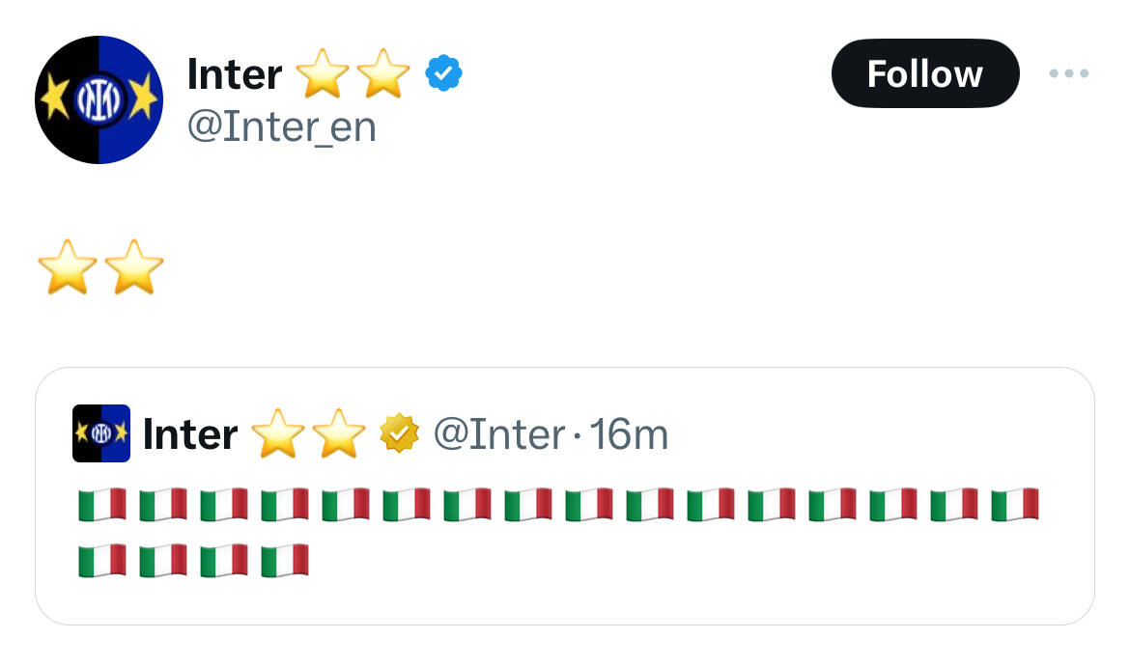Click the 16m timestamp
This screenshot has height=668, width=1130.
[x=629, y=434]
